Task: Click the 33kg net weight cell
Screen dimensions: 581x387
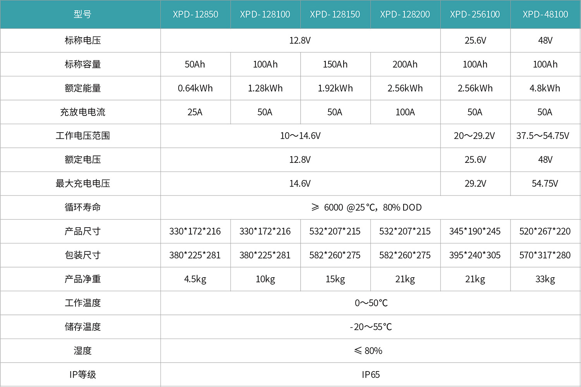Action: pos(545,279)
